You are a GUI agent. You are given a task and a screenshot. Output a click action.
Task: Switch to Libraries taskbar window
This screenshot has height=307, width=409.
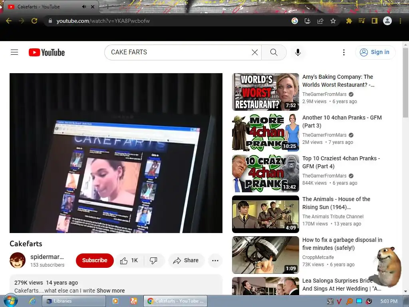tap(74, 301)
